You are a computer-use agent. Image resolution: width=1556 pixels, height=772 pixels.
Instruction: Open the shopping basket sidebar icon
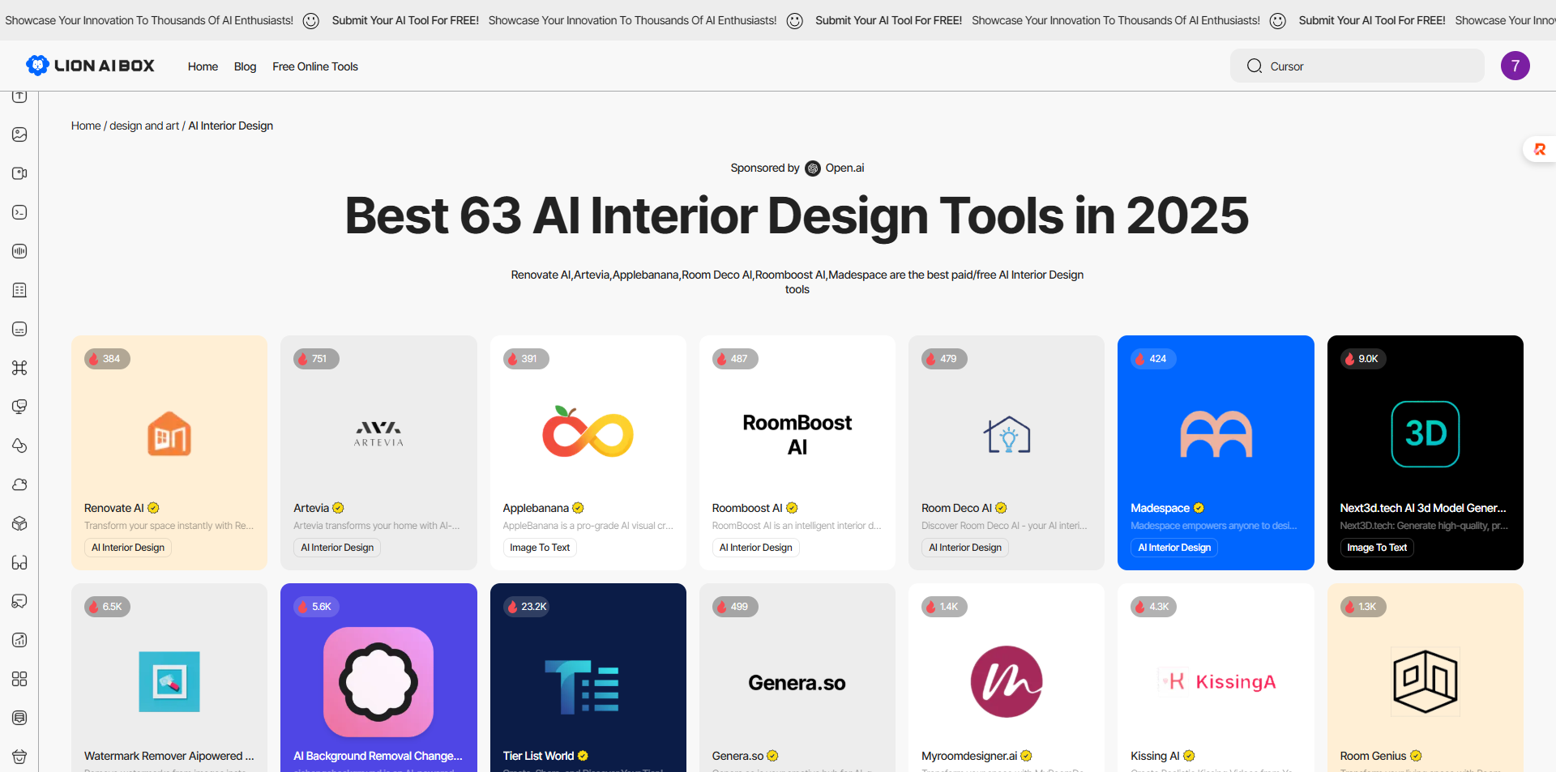[19, 757]
